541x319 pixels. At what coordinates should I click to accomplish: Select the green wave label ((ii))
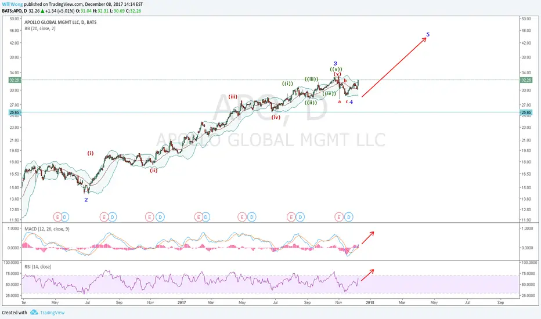[x=311, y=103]
